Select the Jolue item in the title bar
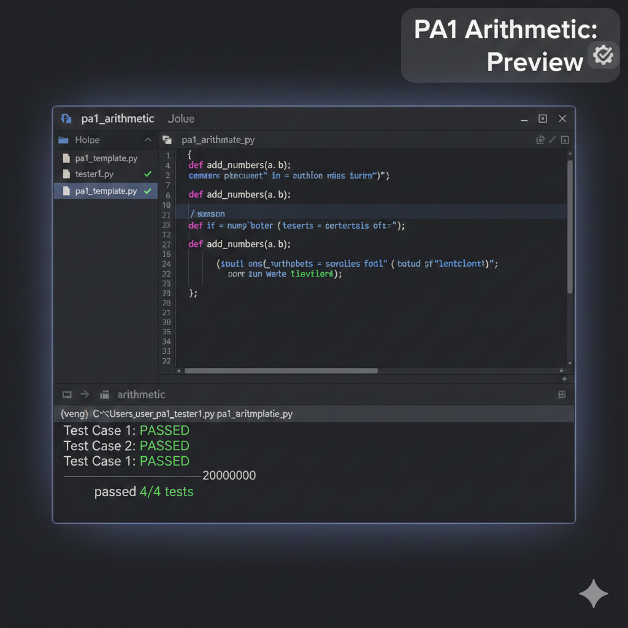 pos(181,119)
